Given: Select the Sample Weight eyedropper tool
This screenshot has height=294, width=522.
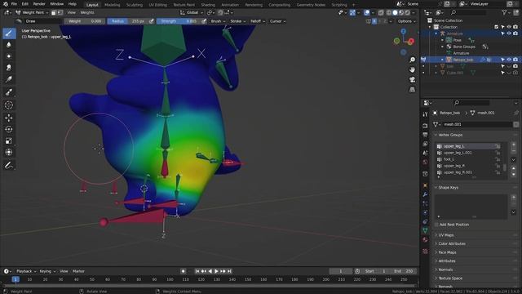Looking at the screenshot, I should pos(9,92).
